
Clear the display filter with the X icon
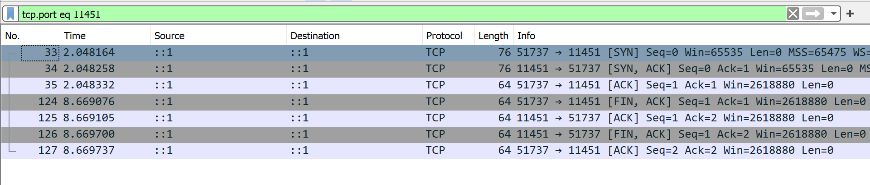tap(793, 14)
